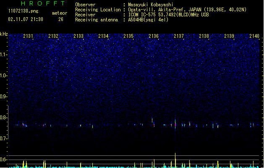Click the 1.1 kHz axis label
The image size is (264, 168).
4,55
